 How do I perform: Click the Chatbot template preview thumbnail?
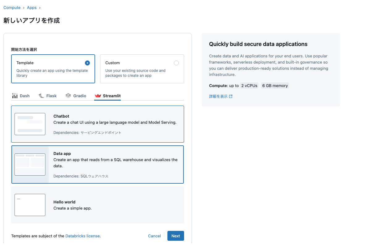point(30,124)
